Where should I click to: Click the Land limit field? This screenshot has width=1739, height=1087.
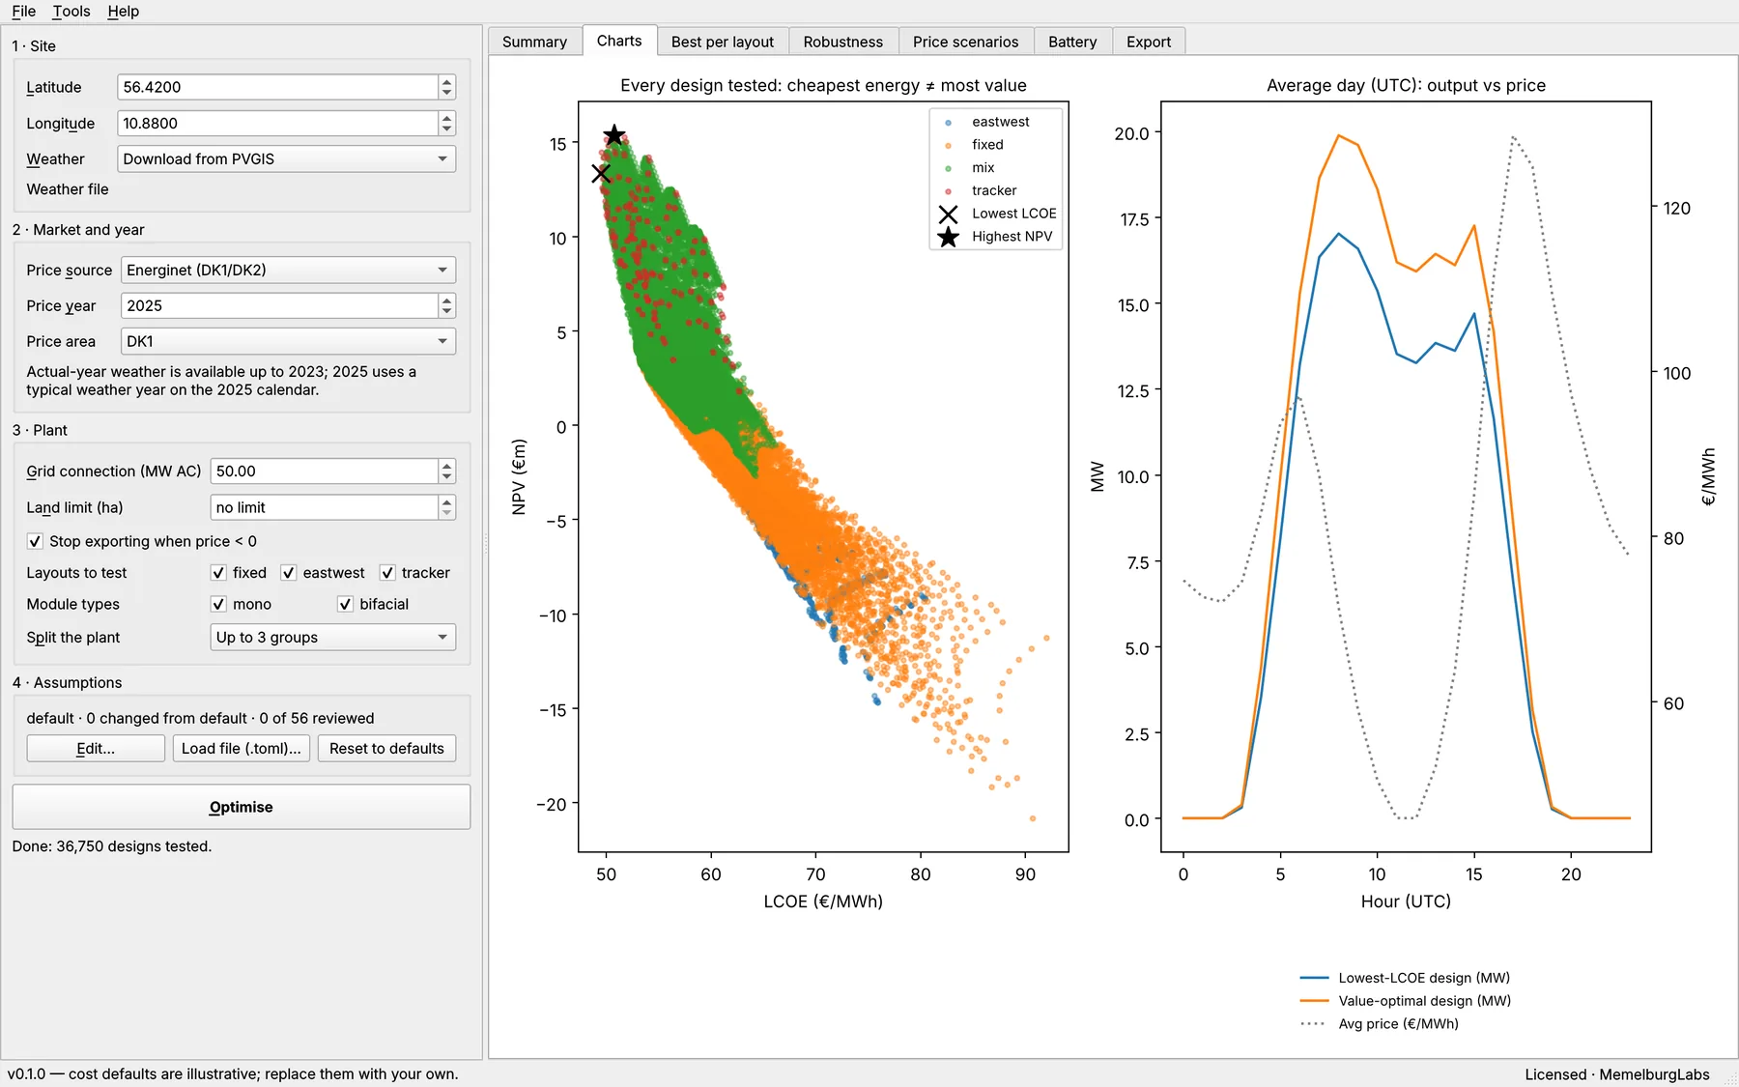[324, 507]
